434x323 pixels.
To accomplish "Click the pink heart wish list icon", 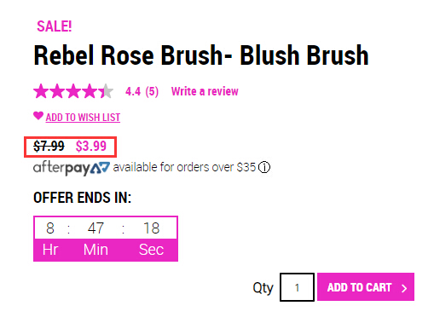I will click(x=38, y=116).
